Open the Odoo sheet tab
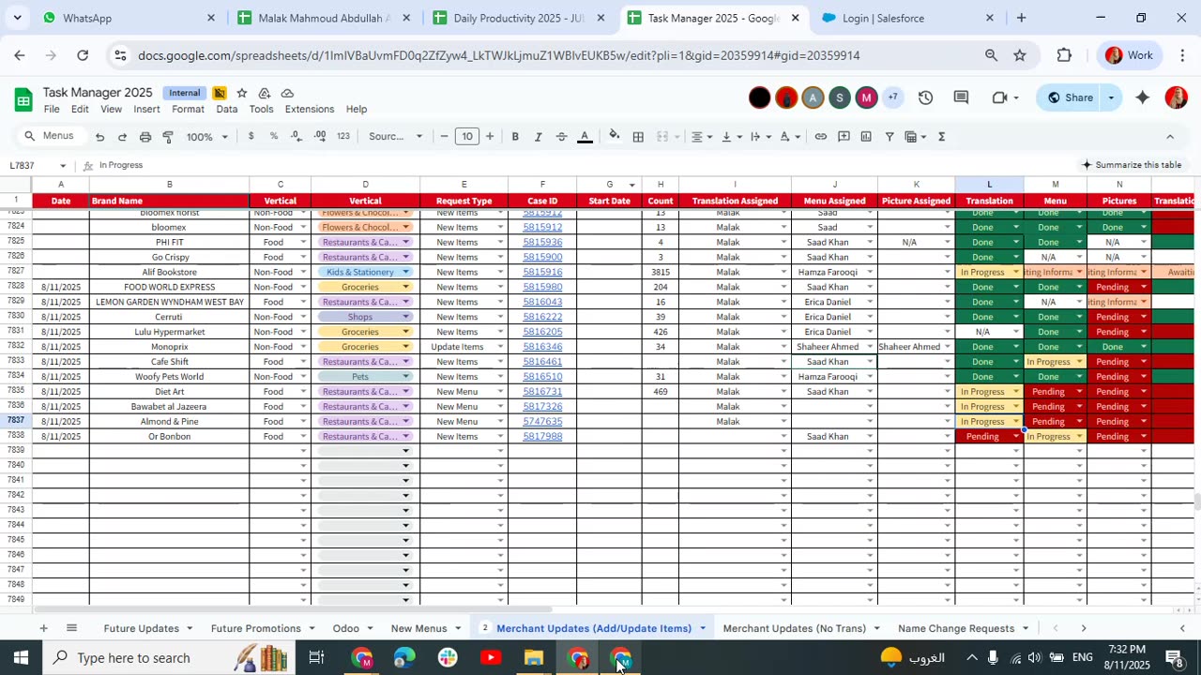The height and width of the screenshot is (675, 1201). pos(346,628)
